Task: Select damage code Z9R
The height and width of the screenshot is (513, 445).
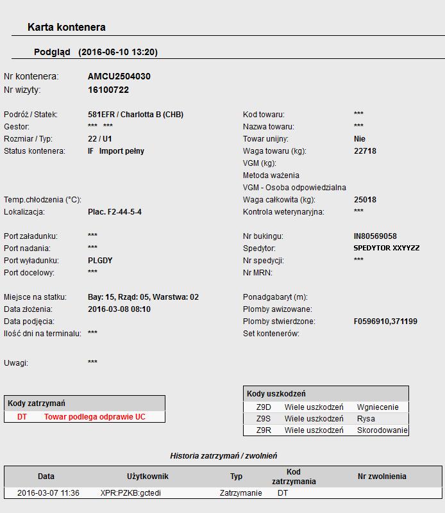Action: (264, 430)
